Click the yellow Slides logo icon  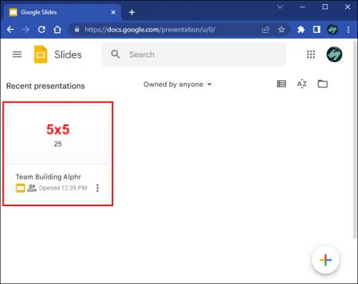coord(41,54)
